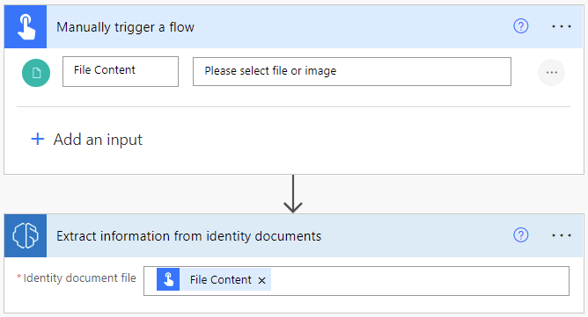This screenshot has width=588, height=317.
Task: Click the plus icon beside Add an input
Action: [38, 140]
